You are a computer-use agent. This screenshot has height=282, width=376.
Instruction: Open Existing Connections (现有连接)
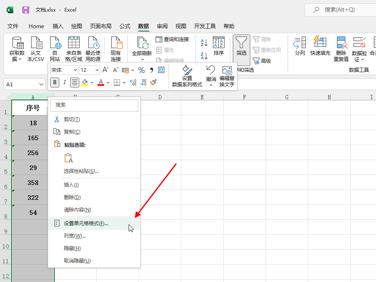(x=116, y=49)
